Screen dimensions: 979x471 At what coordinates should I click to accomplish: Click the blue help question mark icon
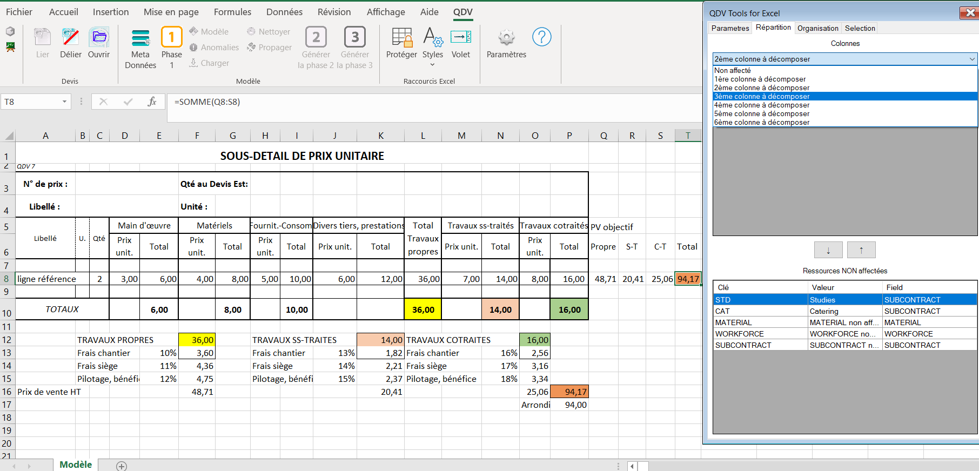(541, 37)
